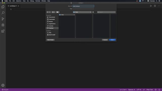Open the Explorer view in activity bar
Screen dimensions: 162x91
coord(3,7)
